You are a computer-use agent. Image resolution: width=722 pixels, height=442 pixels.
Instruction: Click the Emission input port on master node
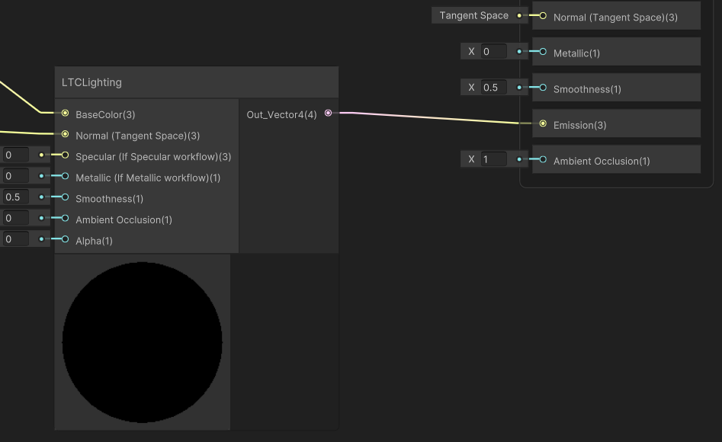[x=543, y=123]
